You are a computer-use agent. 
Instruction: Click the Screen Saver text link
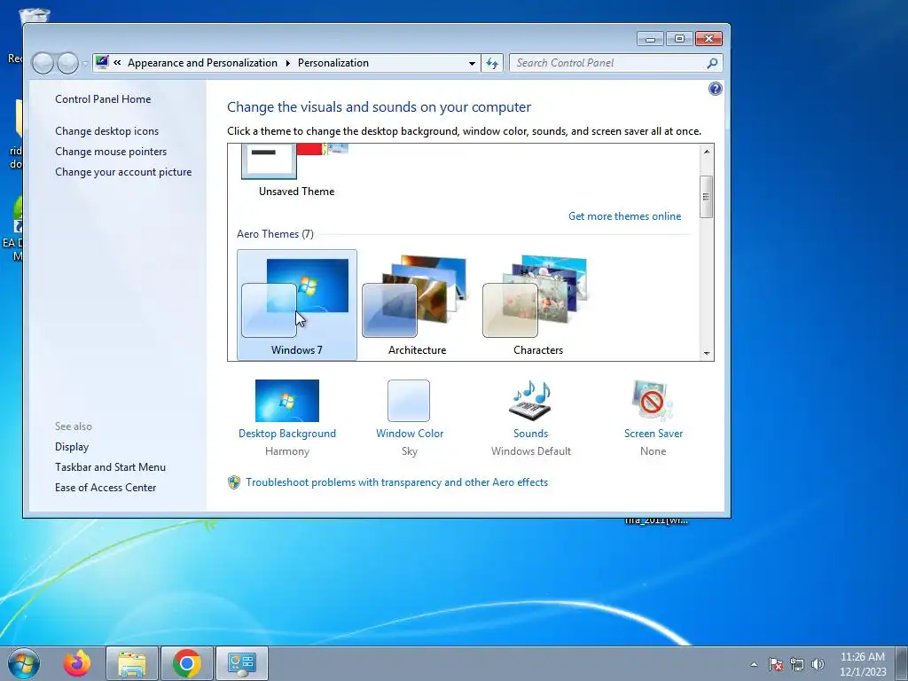pos(654,433)
